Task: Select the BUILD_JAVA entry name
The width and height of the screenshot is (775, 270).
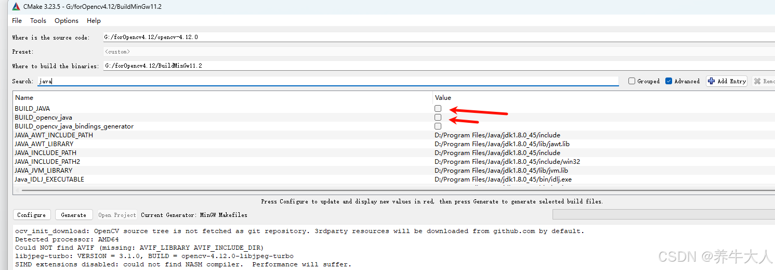Action: 32,109
